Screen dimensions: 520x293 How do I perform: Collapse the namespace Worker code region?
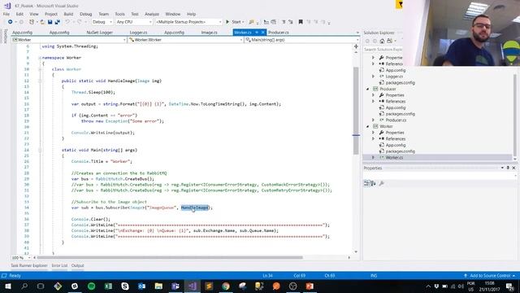(x=40, y=58)
